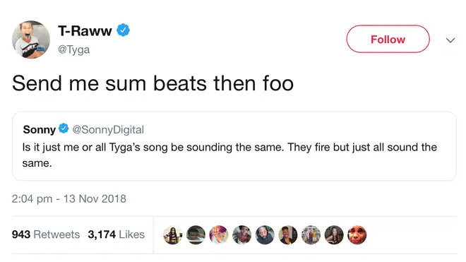Click T-Raww's blue verified badge
The width and height of the screenshot is (466, 262).
pos(123,30)
